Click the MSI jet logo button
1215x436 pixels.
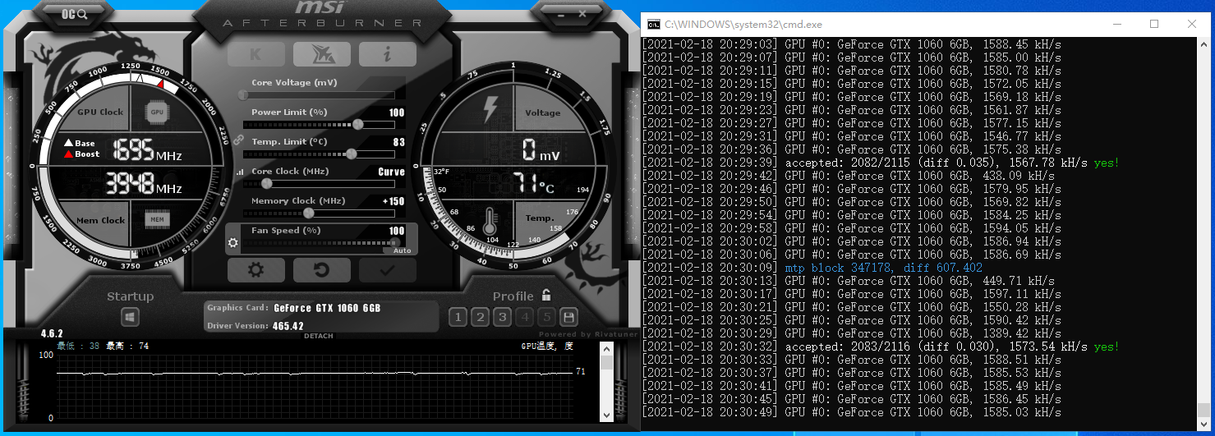coord(322,54)
